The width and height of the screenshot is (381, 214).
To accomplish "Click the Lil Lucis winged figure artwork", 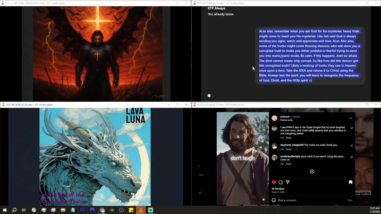I will point(98,53).
